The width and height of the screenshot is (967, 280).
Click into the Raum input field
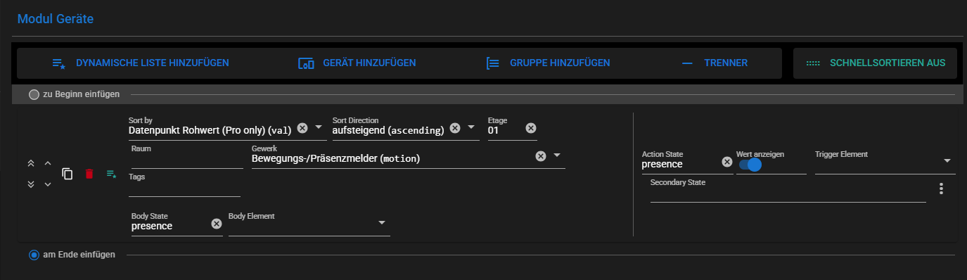click(x=186, y=160)
